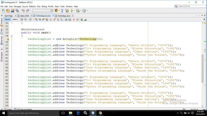
Task: Open the Output panel button
Action: [x=8, y=109]
